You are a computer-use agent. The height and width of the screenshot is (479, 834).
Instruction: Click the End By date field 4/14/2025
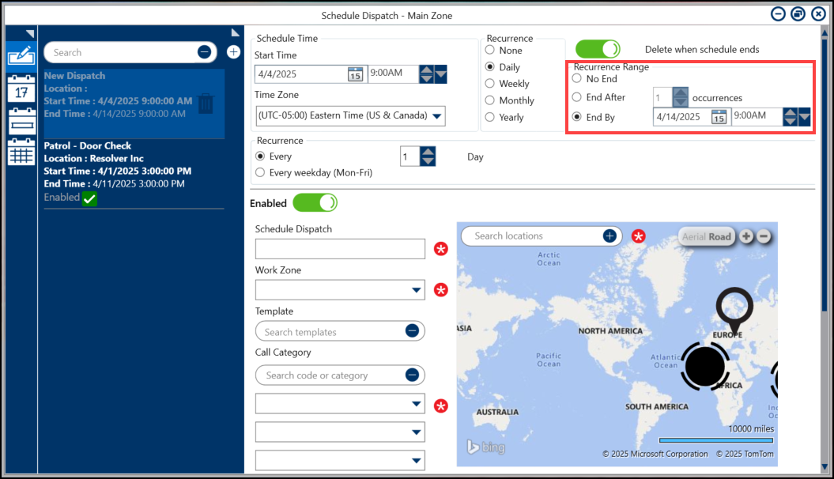point(682,117)
